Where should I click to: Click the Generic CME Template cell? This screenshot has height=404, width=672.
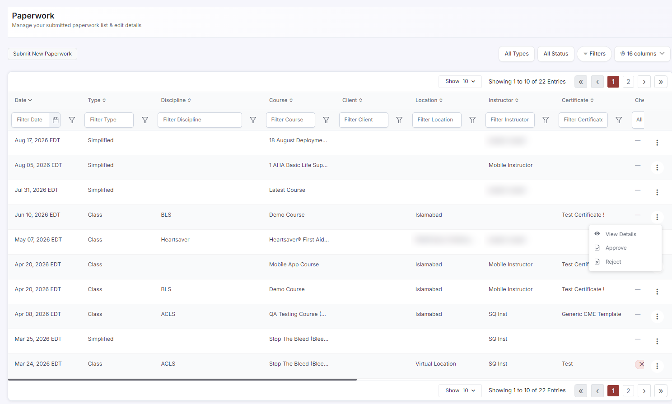591,314
